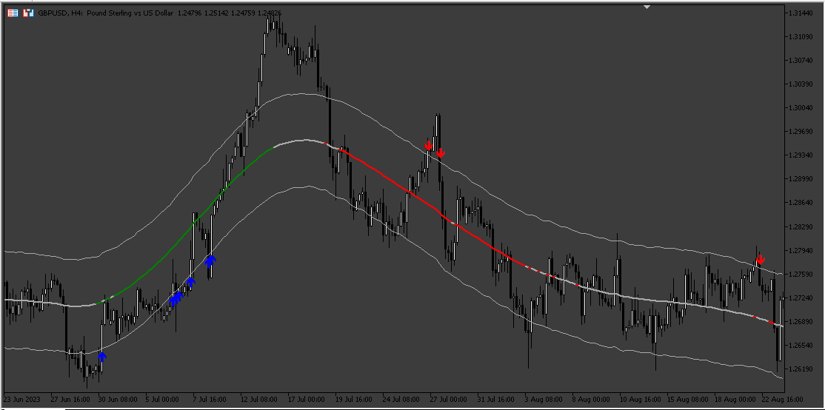The width and height of the screenshot is (825, 410).
Task: Click the 15 Aug 08:00 time label
Action: coord(689,399)
